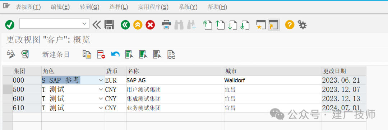Open the 表视图 menu
The width and height of the screenshot is (388, 130).
pos(28,7)
